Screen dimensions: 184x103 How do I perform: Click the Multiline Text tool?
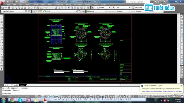(2, 69)
